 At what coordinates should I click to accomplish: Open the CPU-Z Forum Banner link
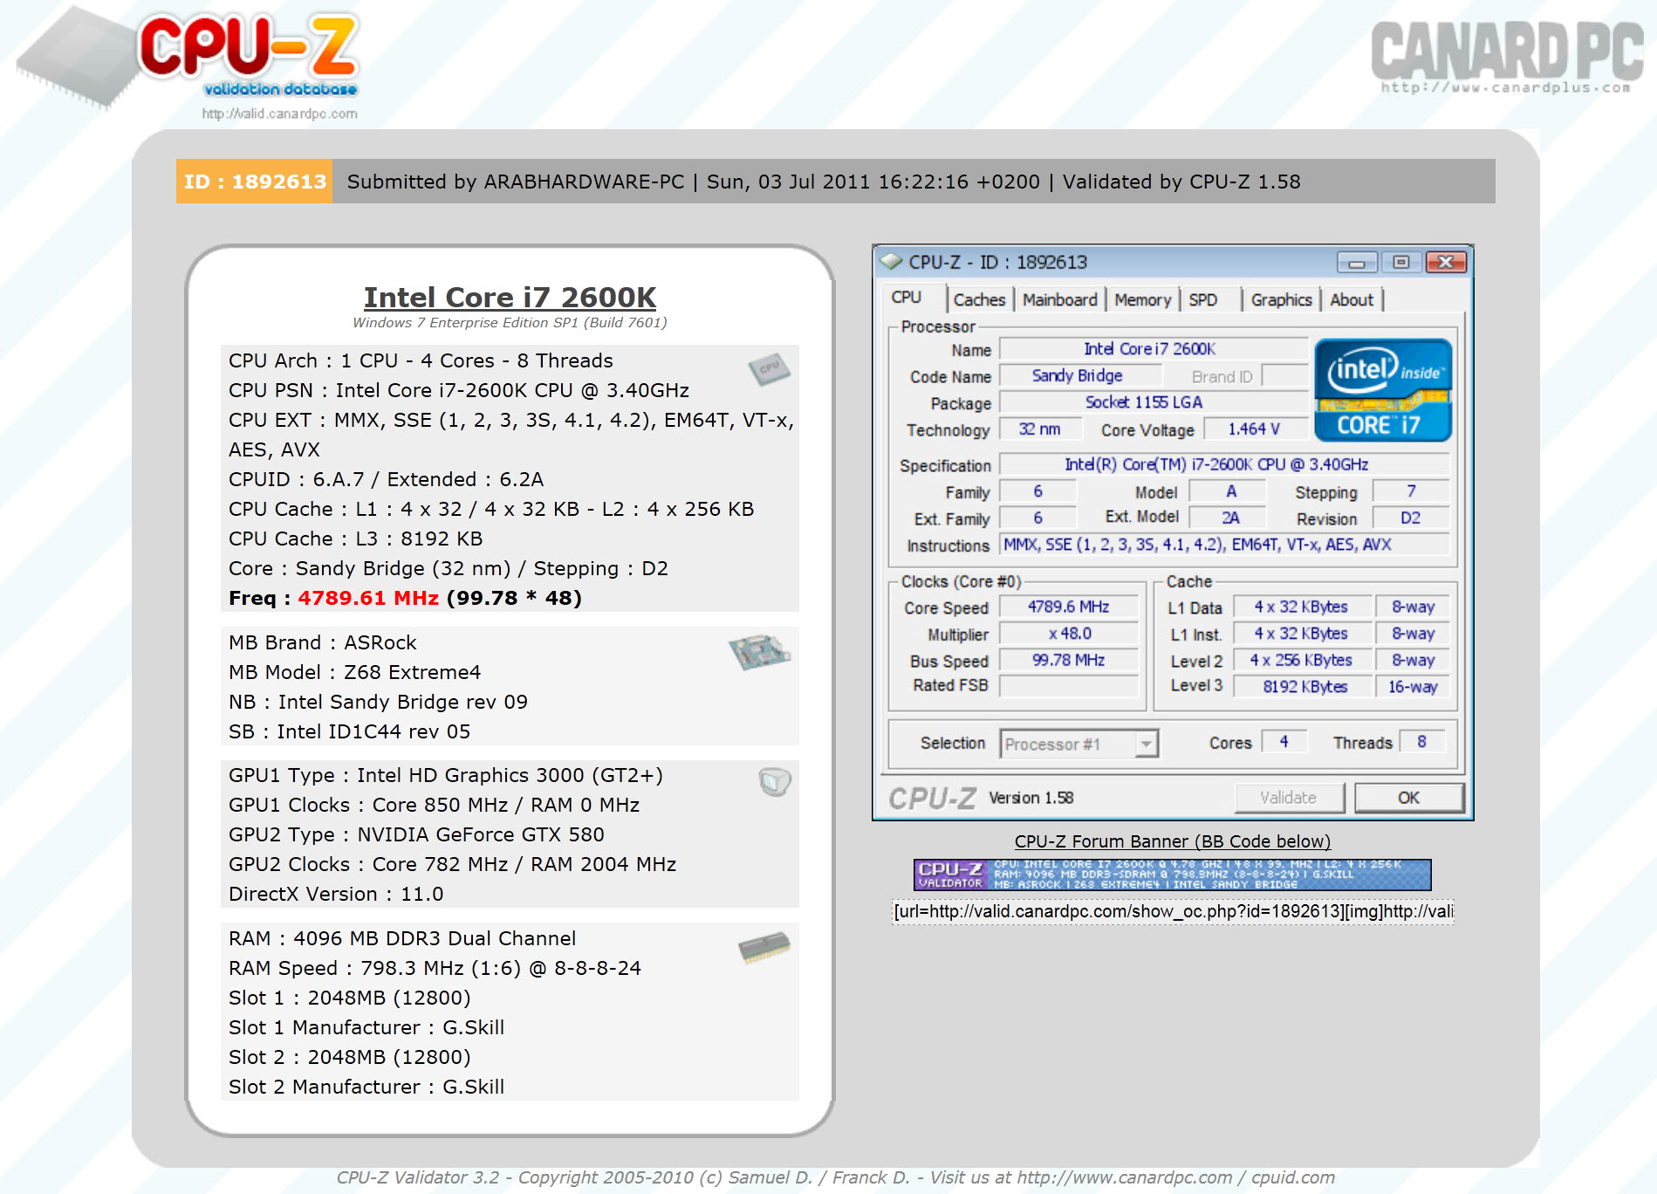click(1172, 841)
